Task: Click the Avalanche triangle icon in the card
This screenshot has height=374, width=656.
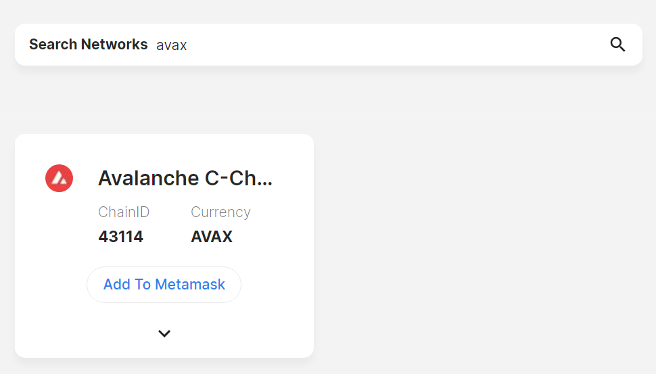Action: click(59, 178)
